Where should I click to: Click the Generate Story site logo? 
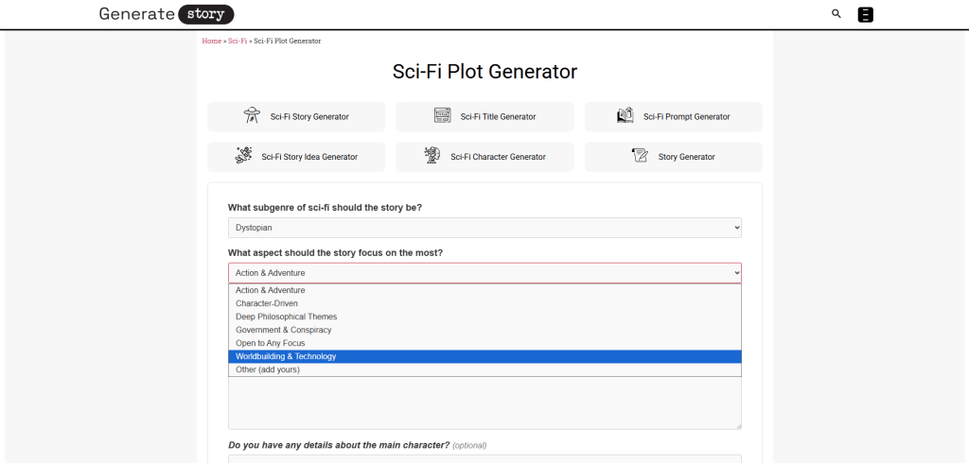[167, 14]
